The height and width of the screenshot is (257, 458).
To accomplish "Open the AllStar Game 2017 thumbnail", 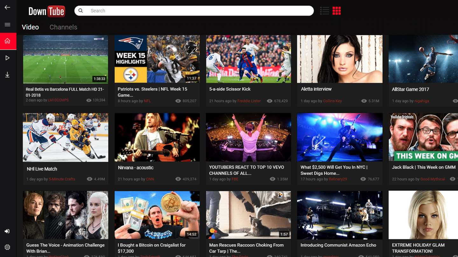I will coord(423,59).
